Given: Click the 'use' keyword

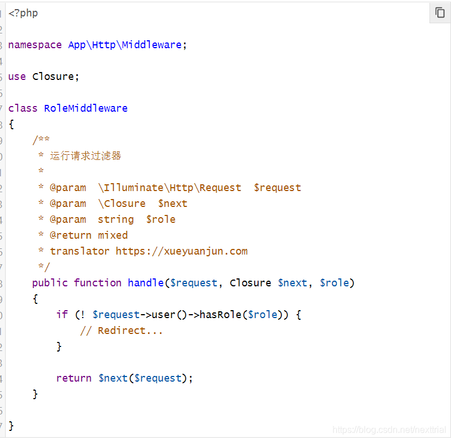Looking at the screenshot, I should [17, 77].
